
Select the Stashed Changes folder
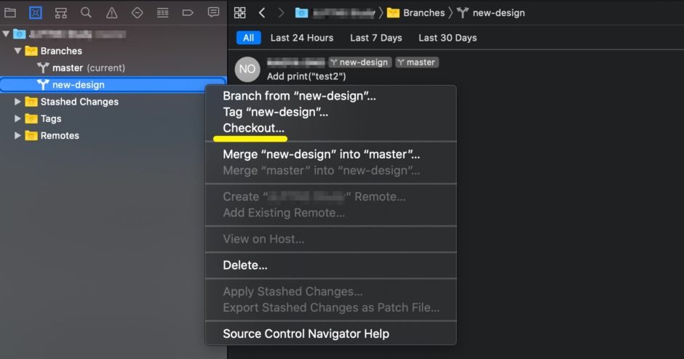[114, 102]
